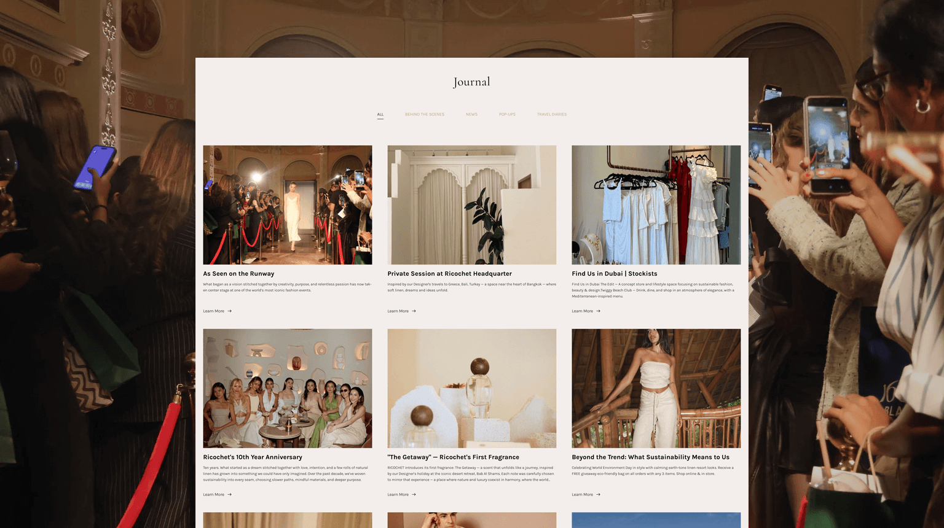
Task: Open the fragrance bottle image
Action: (x=472, y=389)
